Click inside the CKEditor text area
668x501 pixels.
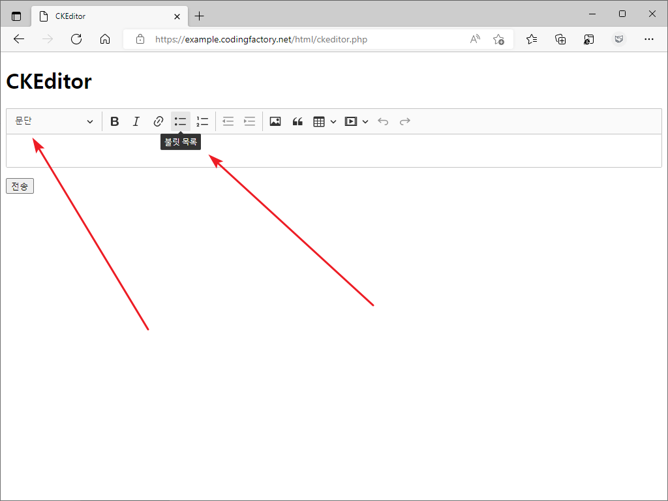(334, 151)
